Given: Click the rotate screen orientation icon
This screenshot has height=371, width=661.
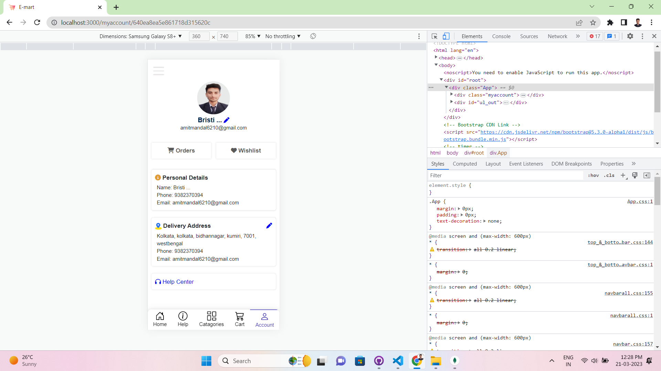Looking at the screenshot, I should coord(313,36).
